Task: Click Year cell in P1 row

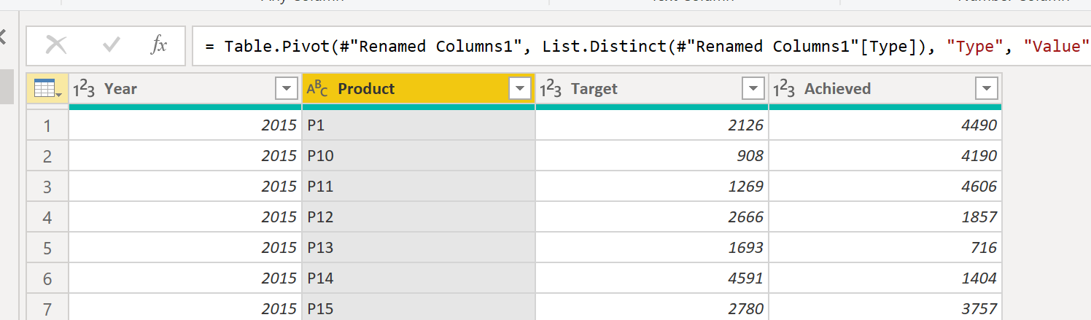Action: click(185, 125)
